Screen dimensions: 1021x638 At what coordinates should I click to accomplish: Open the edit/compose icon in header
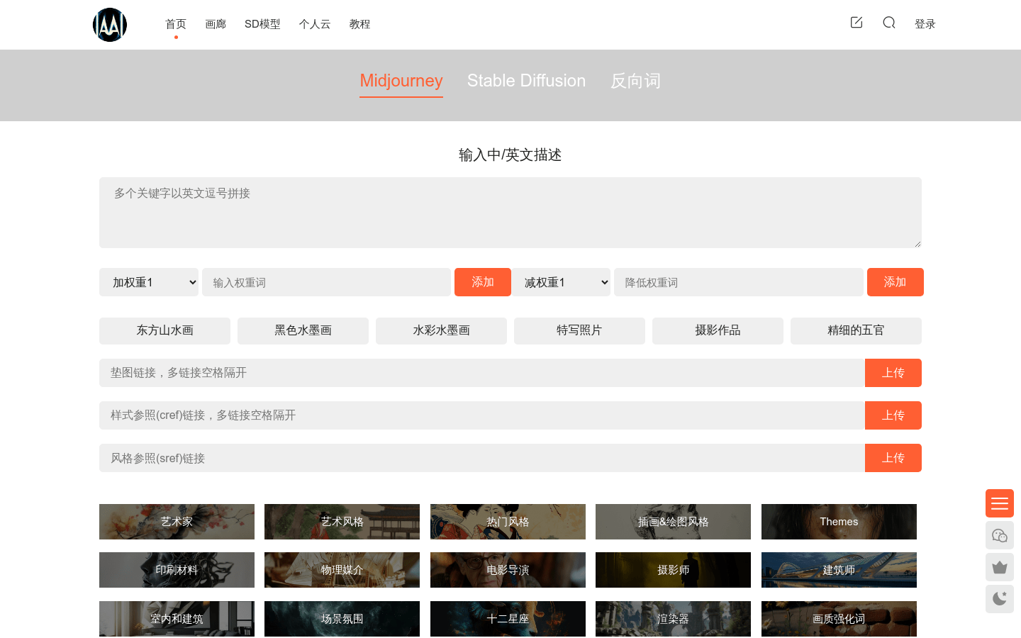coord(857,23)
